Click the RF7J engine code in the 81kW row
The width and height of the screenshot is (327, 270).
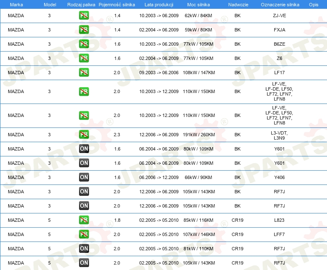(279, 249)
